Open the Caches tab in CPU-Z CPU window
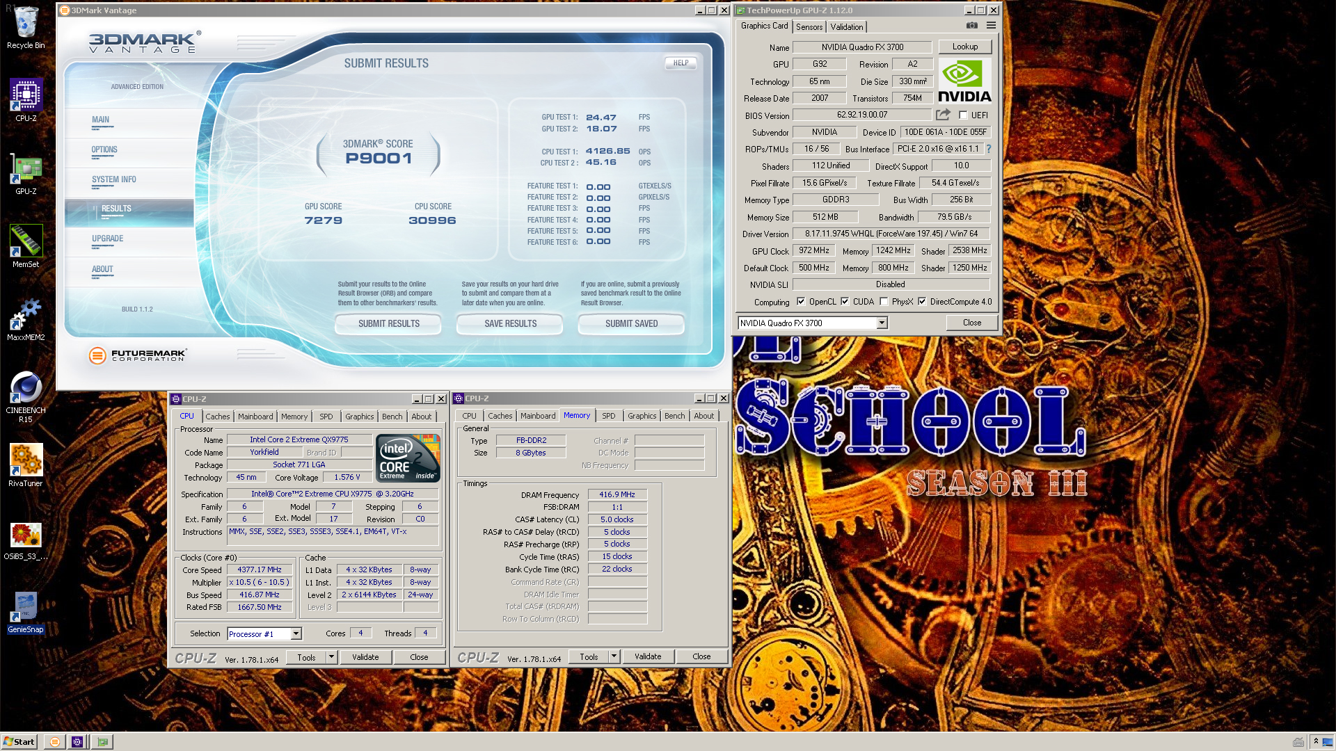This screenshot has height=751, width=1336. click(x=217, y=417)
